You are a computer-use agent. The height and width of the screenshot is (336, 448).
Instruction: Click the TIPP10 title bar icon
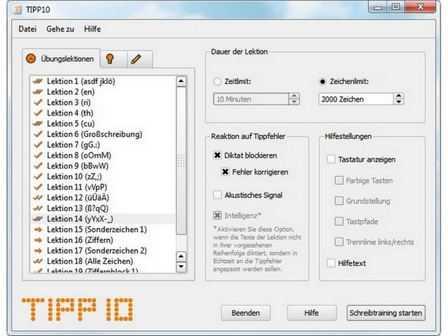click(17, 10)
